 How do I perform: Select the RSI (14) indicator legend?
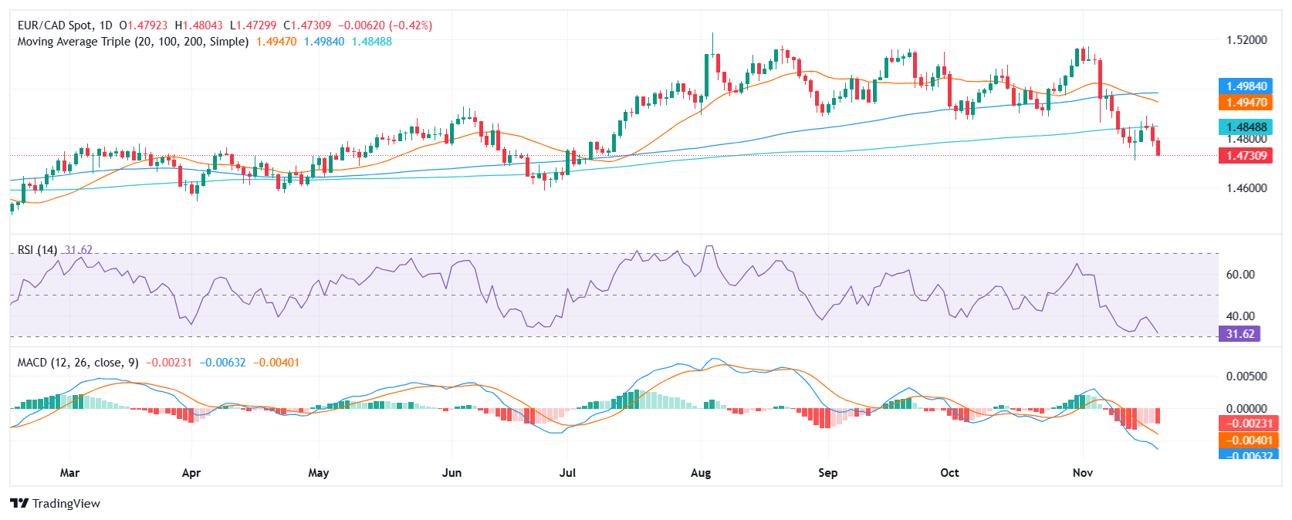coord(37,250)
